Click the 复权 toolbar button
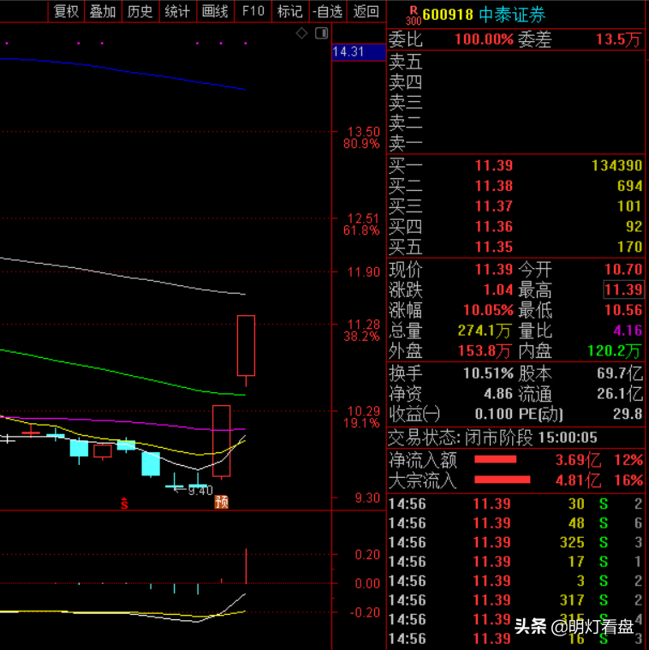 (x=66, y=11)
